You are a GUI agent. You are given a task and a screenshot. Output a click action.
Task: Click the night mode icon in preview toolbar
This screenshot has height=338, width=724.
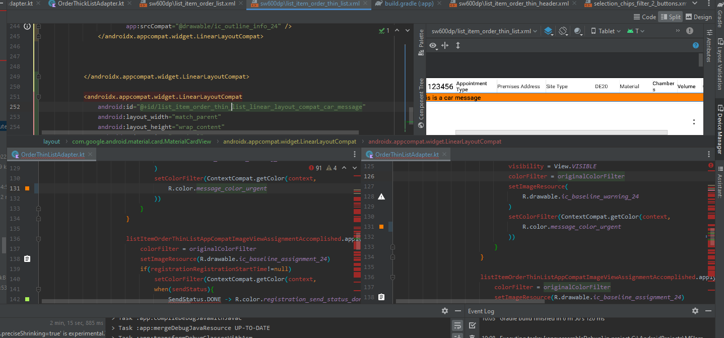point(577,31)
